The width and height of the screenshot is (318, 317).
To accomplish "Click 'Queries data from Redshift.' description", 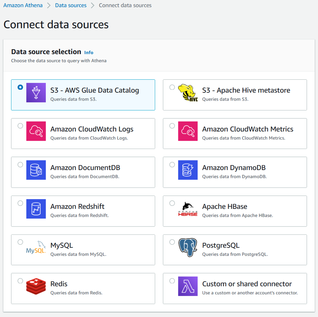I will (x=79, y=215).
